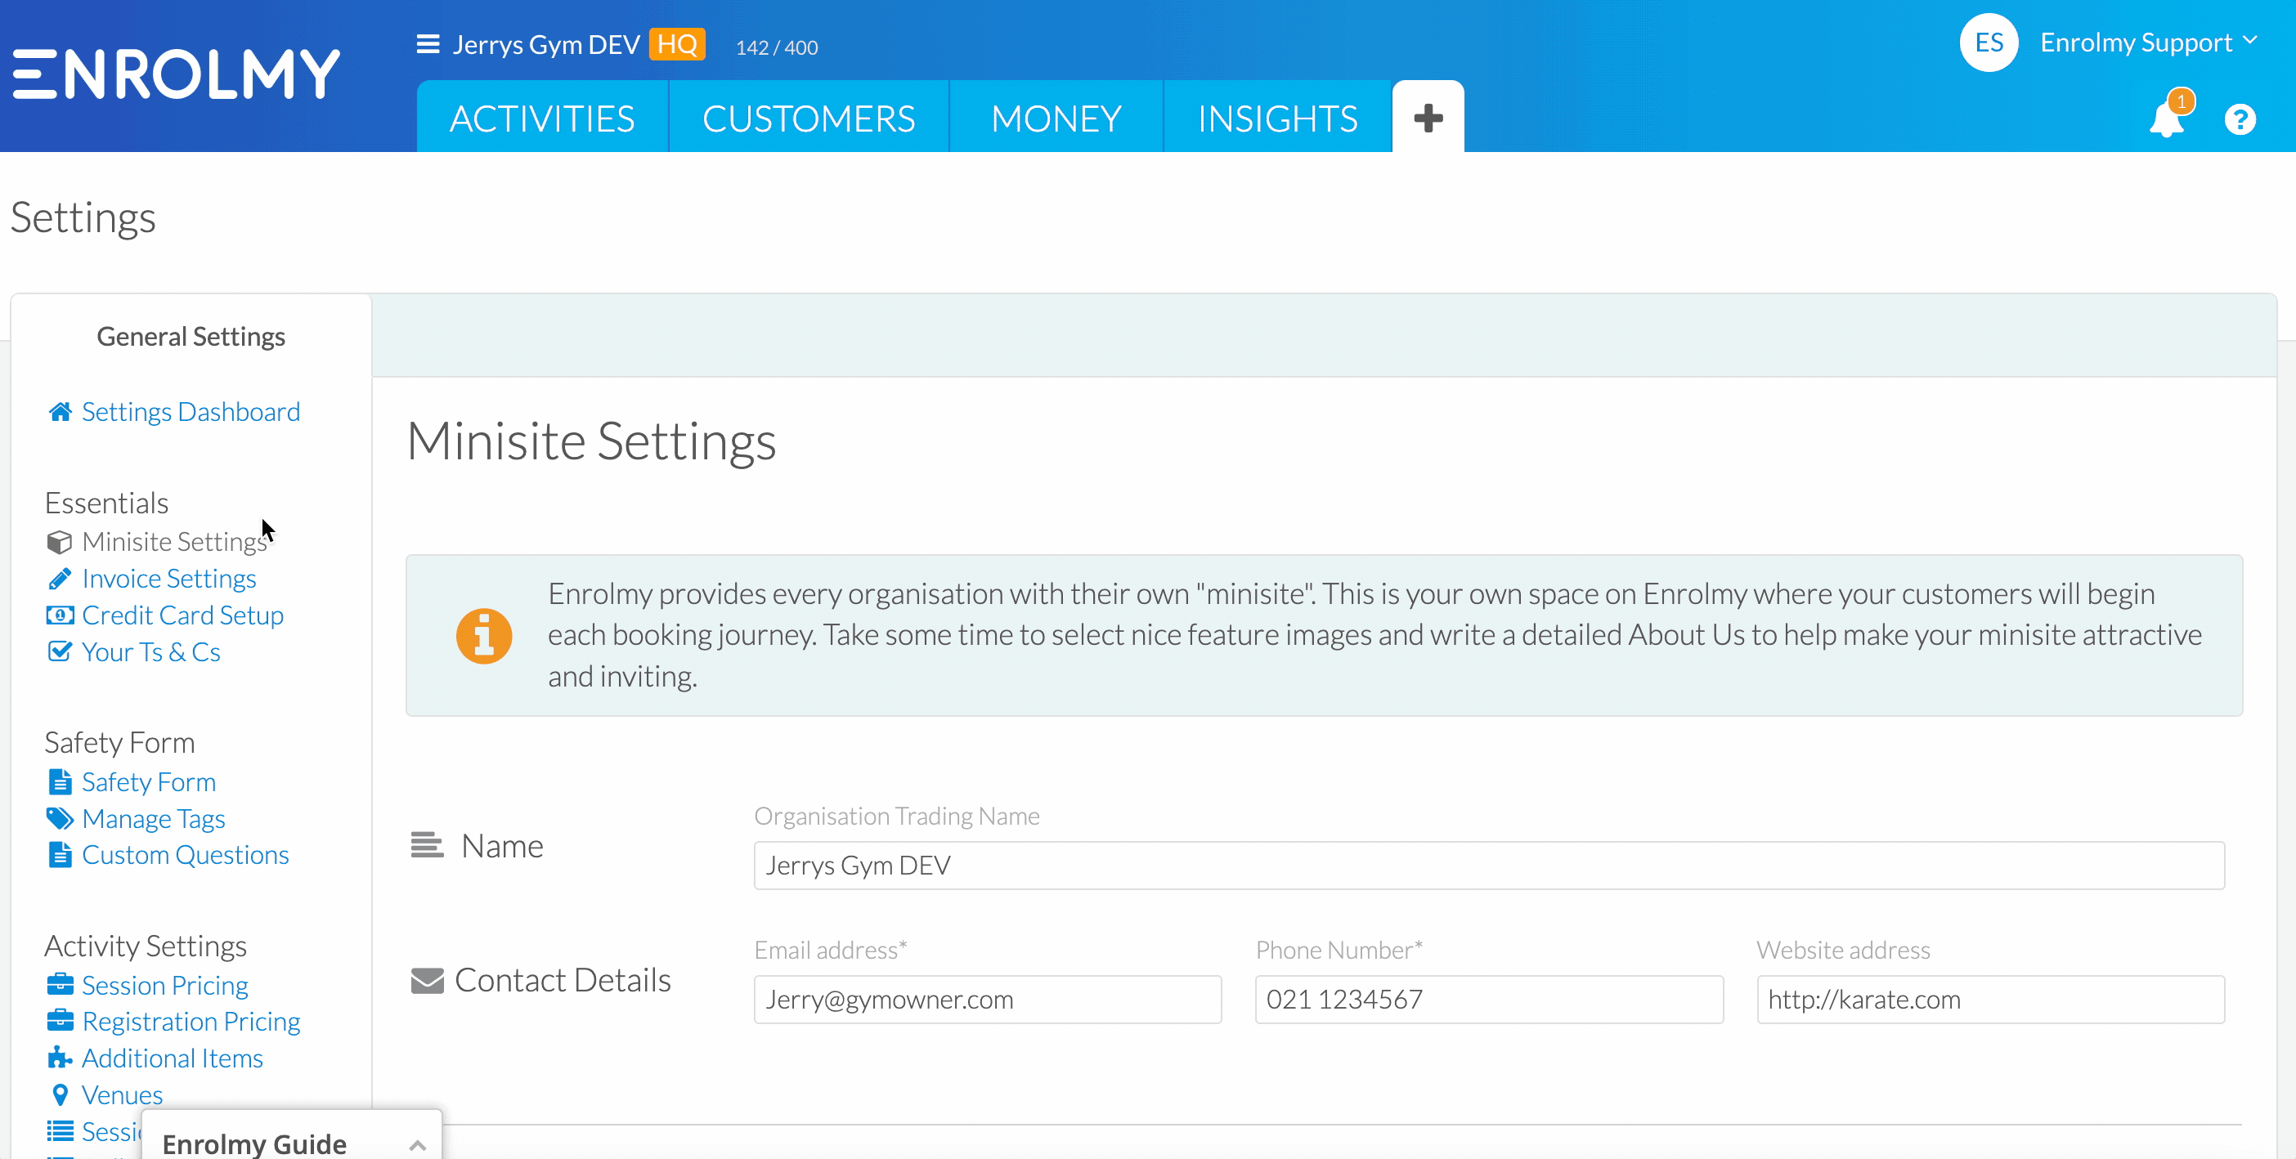Click the tags icon beside Manage Tags
The image size is (2296, 1159).
(x=60, y=819)
